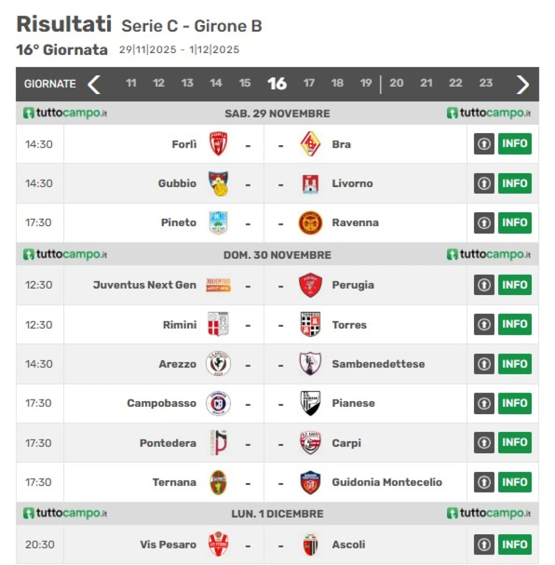This screenshot has width=555, height=565.
Task: Open the Torres team page link
Action: click(349, 325)
